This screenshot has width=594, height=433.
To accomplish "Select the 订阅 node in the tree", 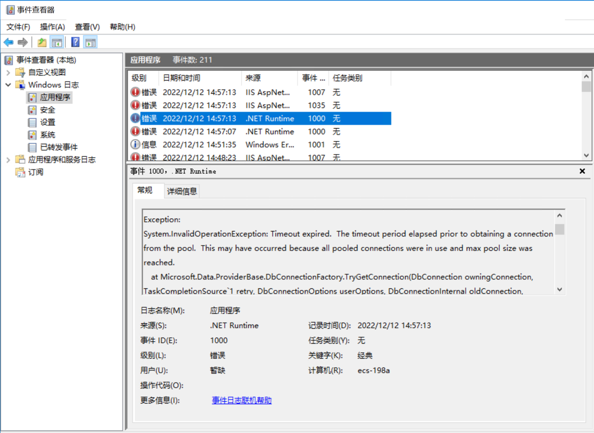I will [x=36, y=172].
